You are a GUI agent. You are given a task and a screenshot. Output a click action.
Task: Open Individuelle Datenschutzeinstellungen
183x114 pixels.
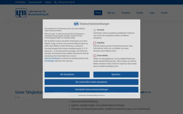click(x=91, y=89)
